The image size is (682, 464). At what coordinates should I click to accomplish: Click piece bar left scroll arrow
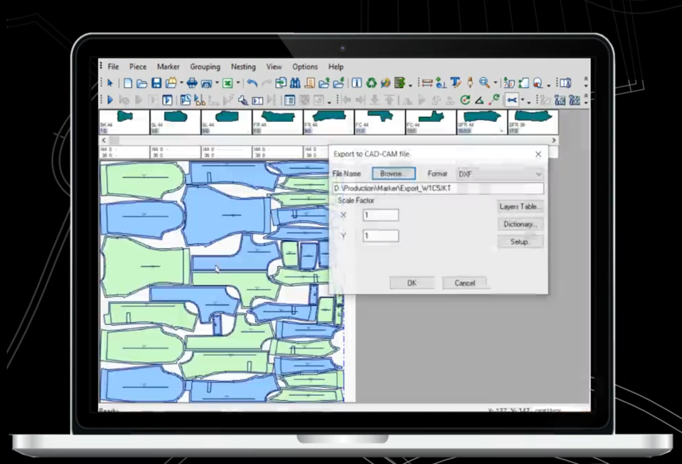[x=104, y=141]
